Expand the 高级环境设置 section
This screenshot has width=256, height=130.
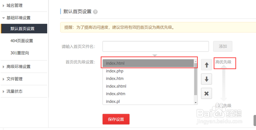tap(18, 67)
